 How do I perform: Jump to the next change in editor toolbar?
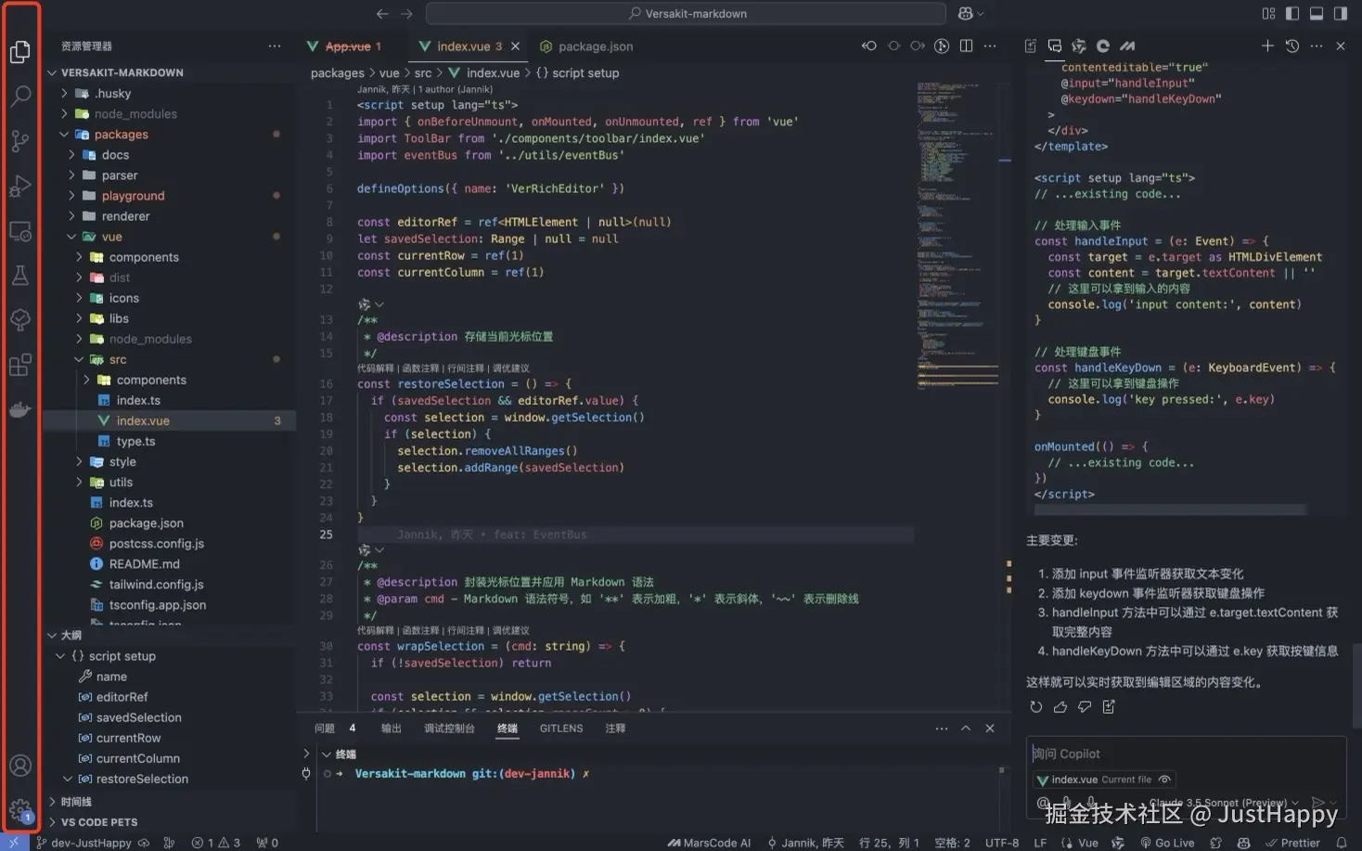click(x=918, y=45)
